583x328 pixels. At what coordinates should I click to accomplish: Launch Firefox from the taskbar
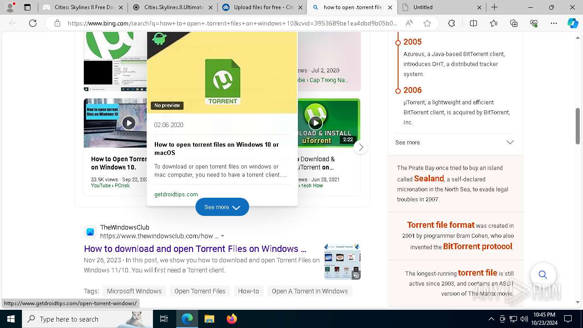coord(232,319)
